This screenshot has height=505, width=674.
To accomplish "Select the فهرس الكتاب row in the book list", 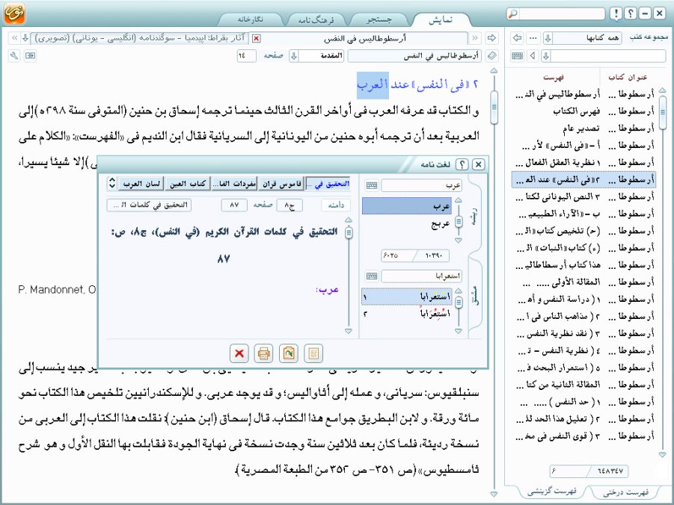I will pyautogui.click(x=583, y=111).
